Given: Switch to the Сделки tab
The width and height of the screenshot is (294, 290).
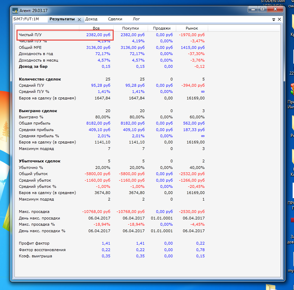Looking at the screenshot, I should click(x=115, y=19).
